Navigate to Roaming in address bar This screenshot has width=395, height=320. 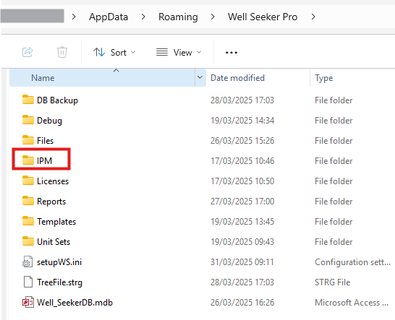tap(178, 17)
